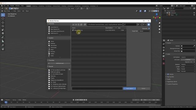Open the Edit menu

click(x=8, y=6)
